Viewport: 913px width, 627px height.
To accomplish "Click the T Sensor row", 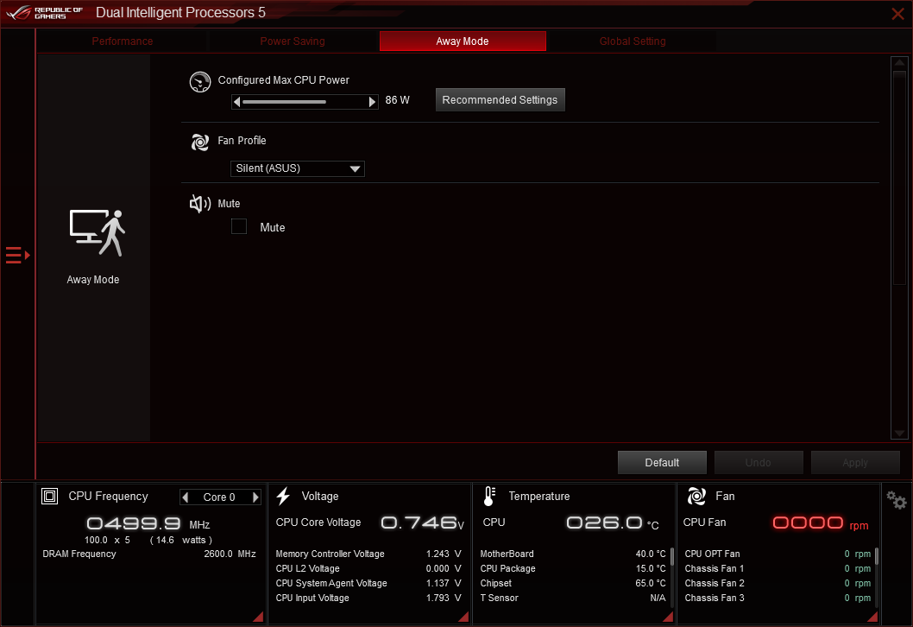I will [573, 598].
